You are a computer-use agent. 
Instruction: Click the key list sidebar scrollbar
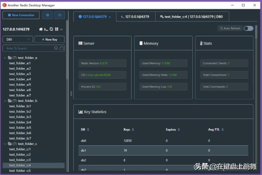coord(67,50)
